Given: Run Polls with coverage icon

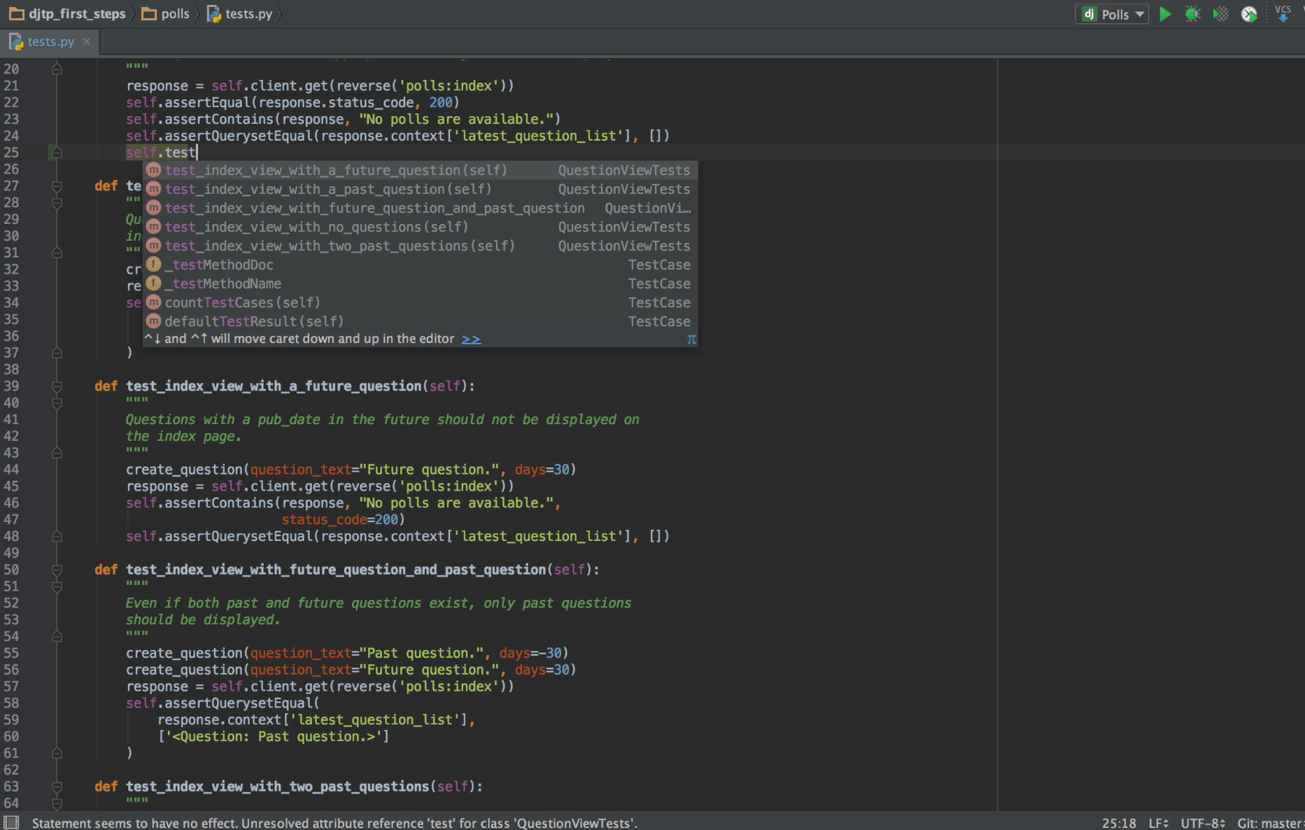Looking at the screenshot, I should click(x=1220, y=14).
